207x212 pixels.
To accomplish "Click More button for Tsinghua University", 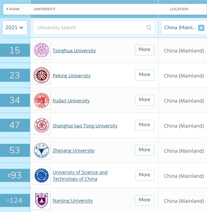I will 145,50.
